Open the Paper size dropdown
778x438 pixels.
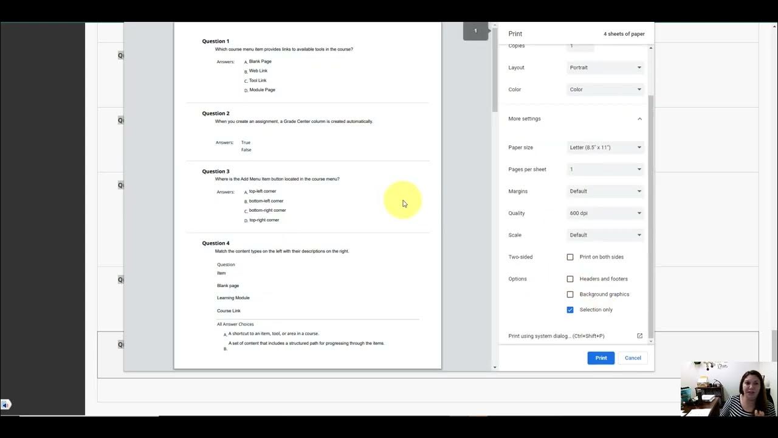click(x=605, y=147)
